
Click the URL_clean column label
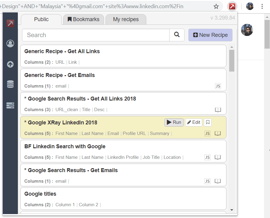pos(67,110)
